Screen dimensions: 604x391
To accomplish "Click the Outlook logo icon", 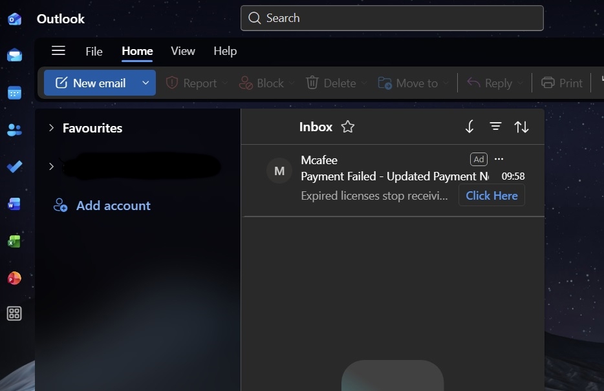I will point(14,19).
